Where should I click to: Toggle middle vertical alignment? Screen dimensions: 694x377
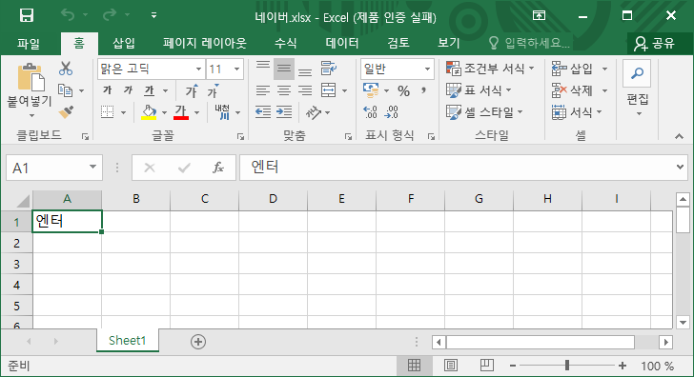tap(284, 69)
